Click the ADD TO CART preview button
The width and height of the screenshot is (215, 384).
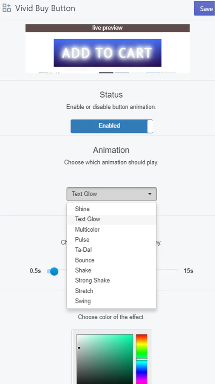[107, 52]
